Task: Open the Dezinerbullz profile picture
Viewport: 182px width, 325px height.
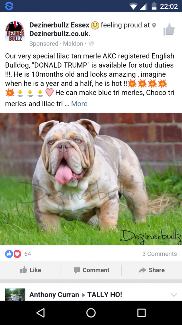Action: tap(15, 31)
